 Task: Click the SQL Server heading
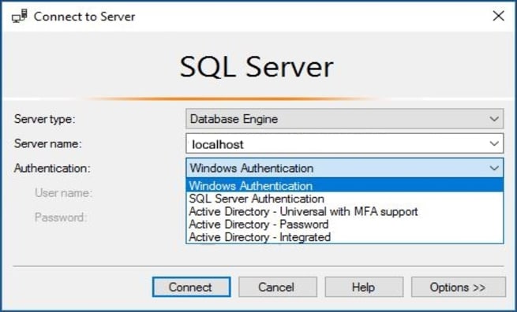[257, 67]
